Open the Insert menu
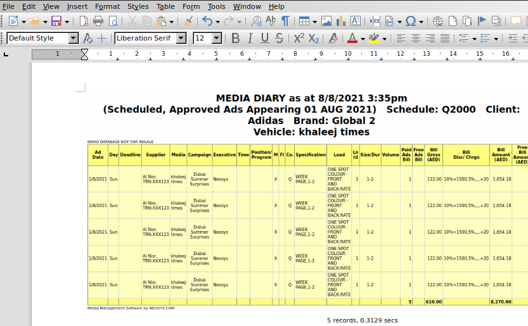The image size is (528, 326). click(77, 6)
